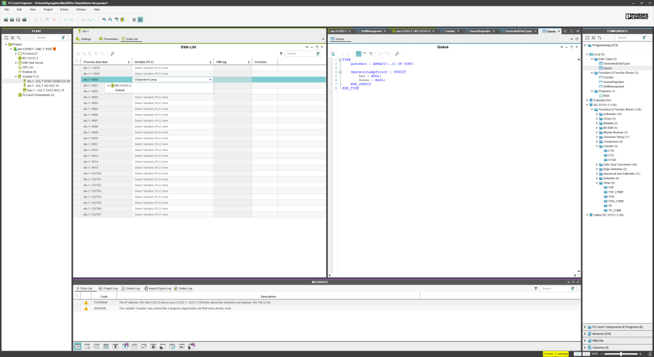This screenshot has width=654, height=357.
Task: Click the CTU function block icon
Action: (606, 155)
